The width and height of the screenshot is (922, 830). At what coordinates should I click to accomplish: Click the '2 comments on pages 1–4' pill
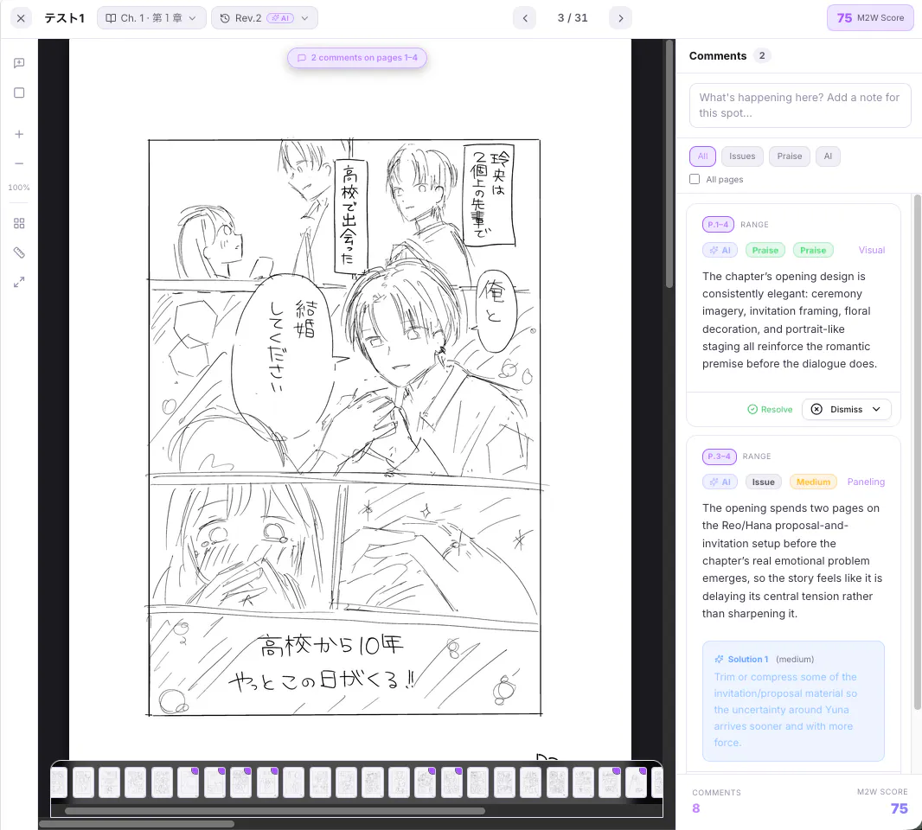[357, 58]
